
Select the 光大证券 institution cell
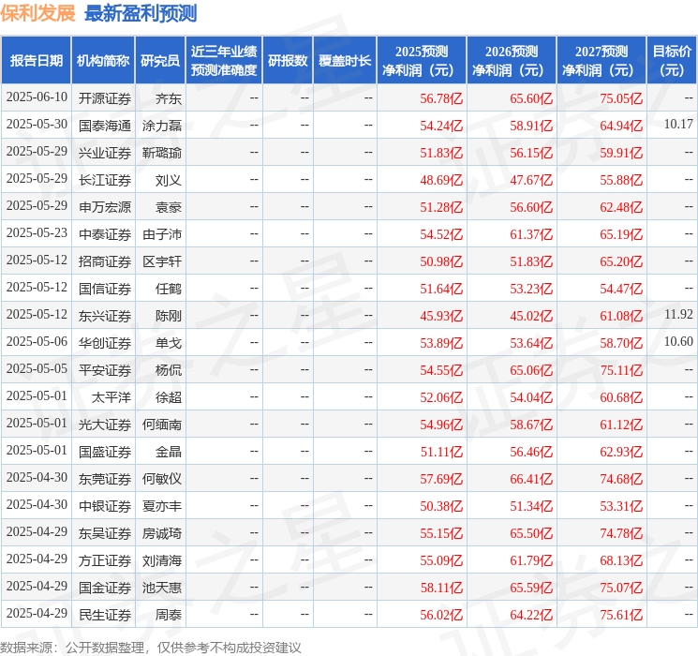[x=105, y=425]
